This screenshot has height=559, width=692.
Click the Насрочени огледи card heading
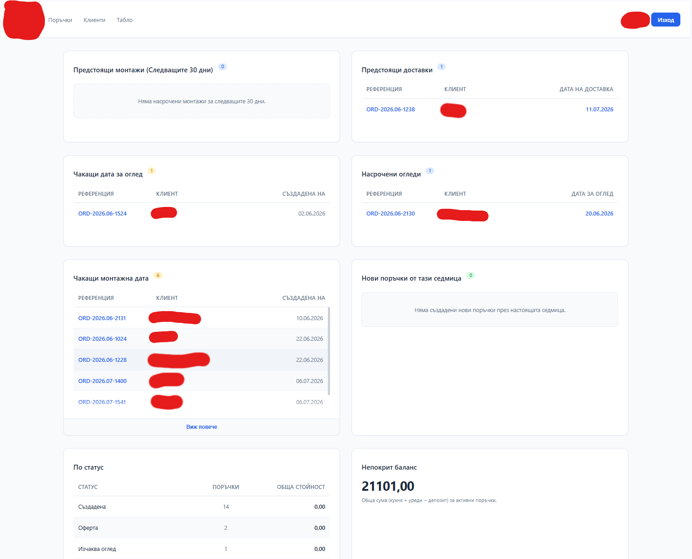(x=391, y=174)
